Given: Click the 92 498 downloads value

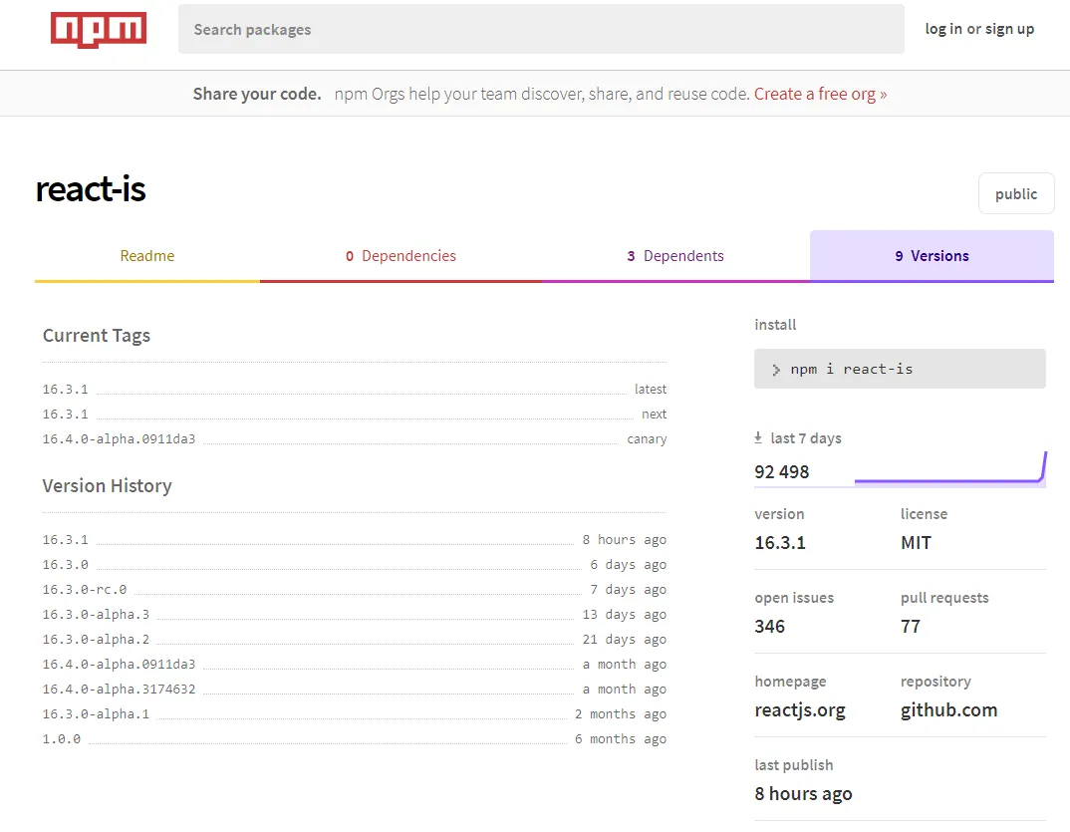Looking at the screenshot, I should click(x=782, y=472).
